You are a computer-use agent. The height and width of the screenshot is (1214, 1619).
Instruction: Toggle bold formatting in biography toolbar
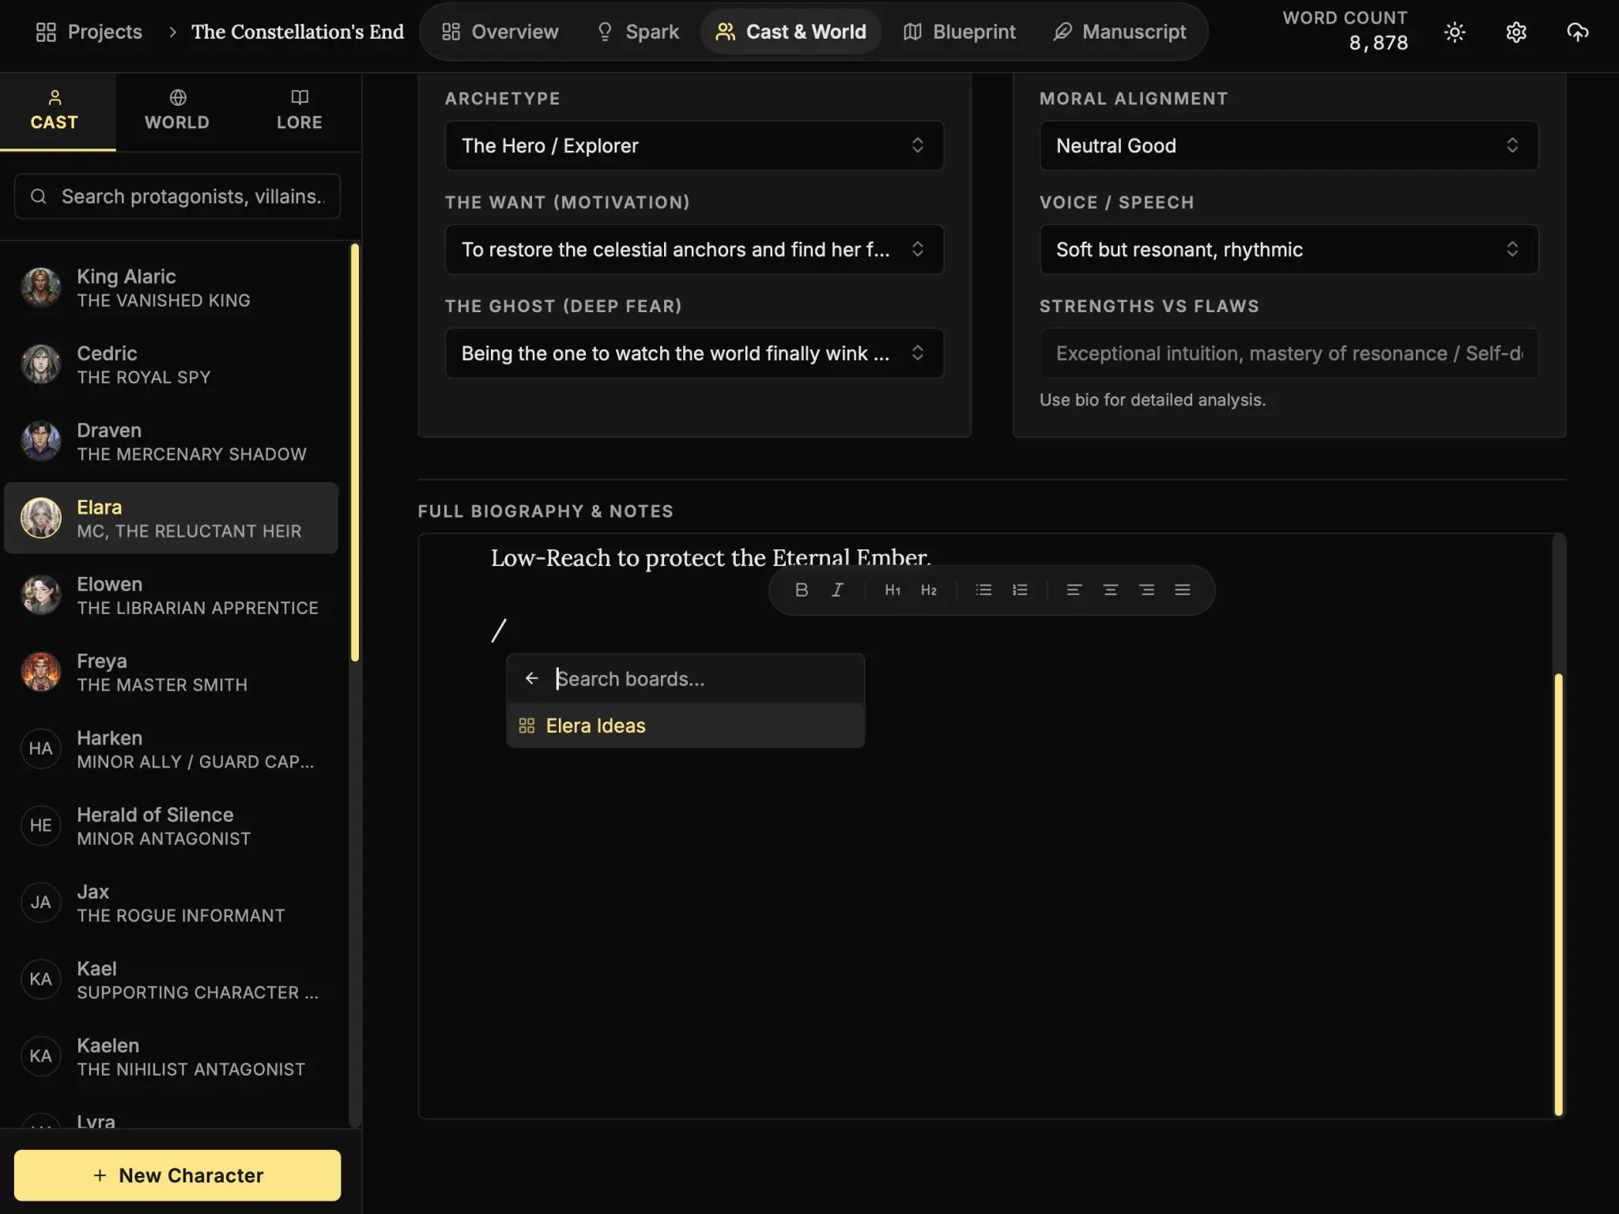801,590
